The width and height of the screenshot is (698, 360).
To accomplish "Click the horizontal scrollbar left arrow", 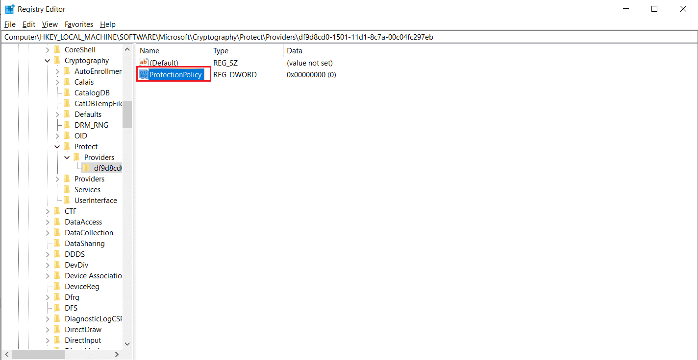I will (7, 354).
